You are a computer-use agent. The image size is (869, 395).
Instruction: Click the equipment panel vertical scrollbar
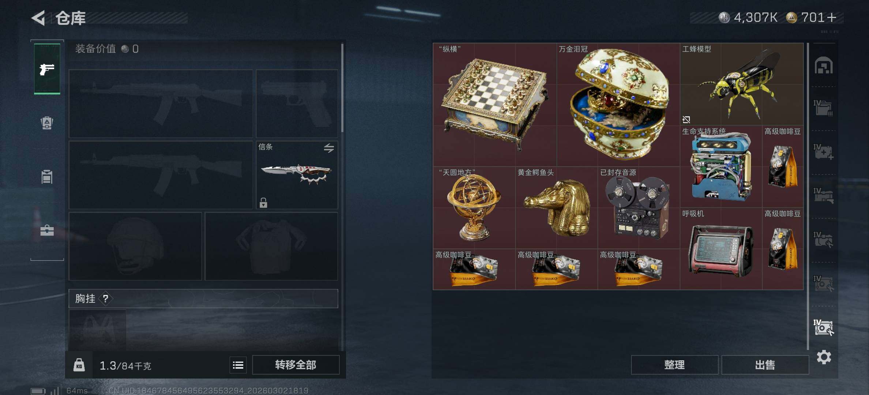(x=342, y=88)
